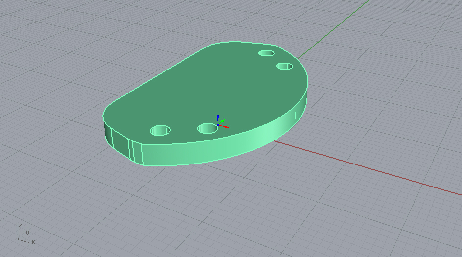Click the y label on the world axes icon

27,232
